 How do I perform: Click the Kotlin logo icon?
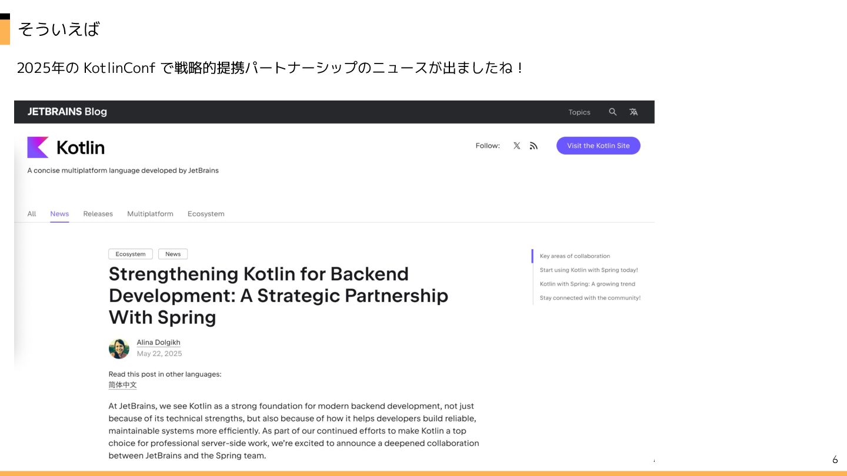38,147
